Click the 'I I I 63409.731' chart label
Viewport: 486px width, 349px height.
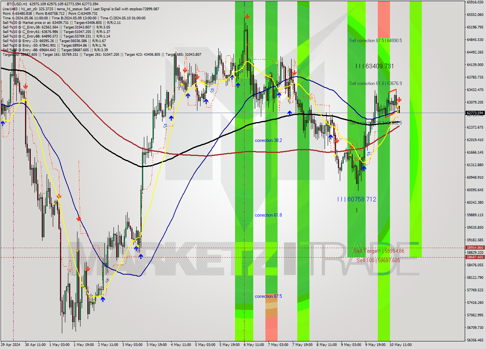click(x=375, y=66)
